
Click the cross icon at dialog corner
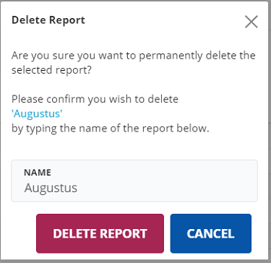point(251,22)
